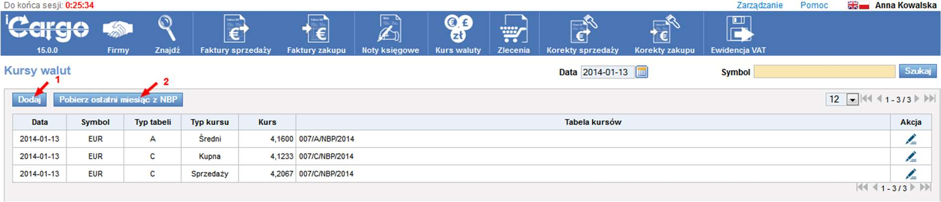
Task: Open calendar picker next to Data field
Action: click(642, 72)
